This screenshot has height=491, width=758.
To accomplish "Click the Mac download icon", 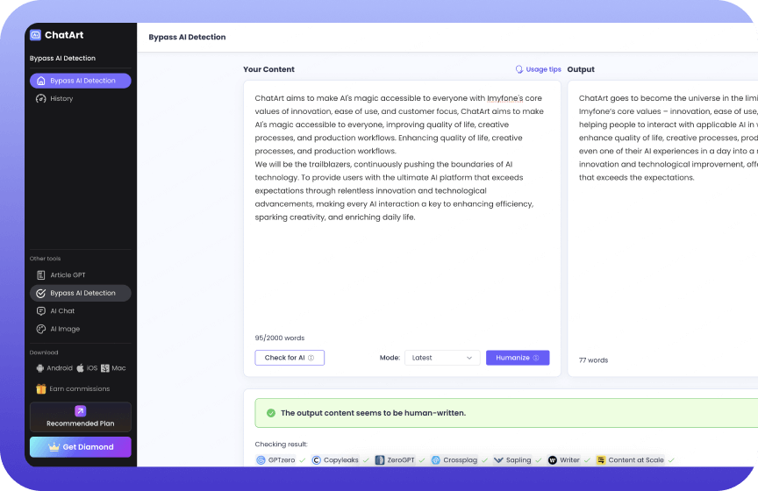I will (x=105, y=368).
